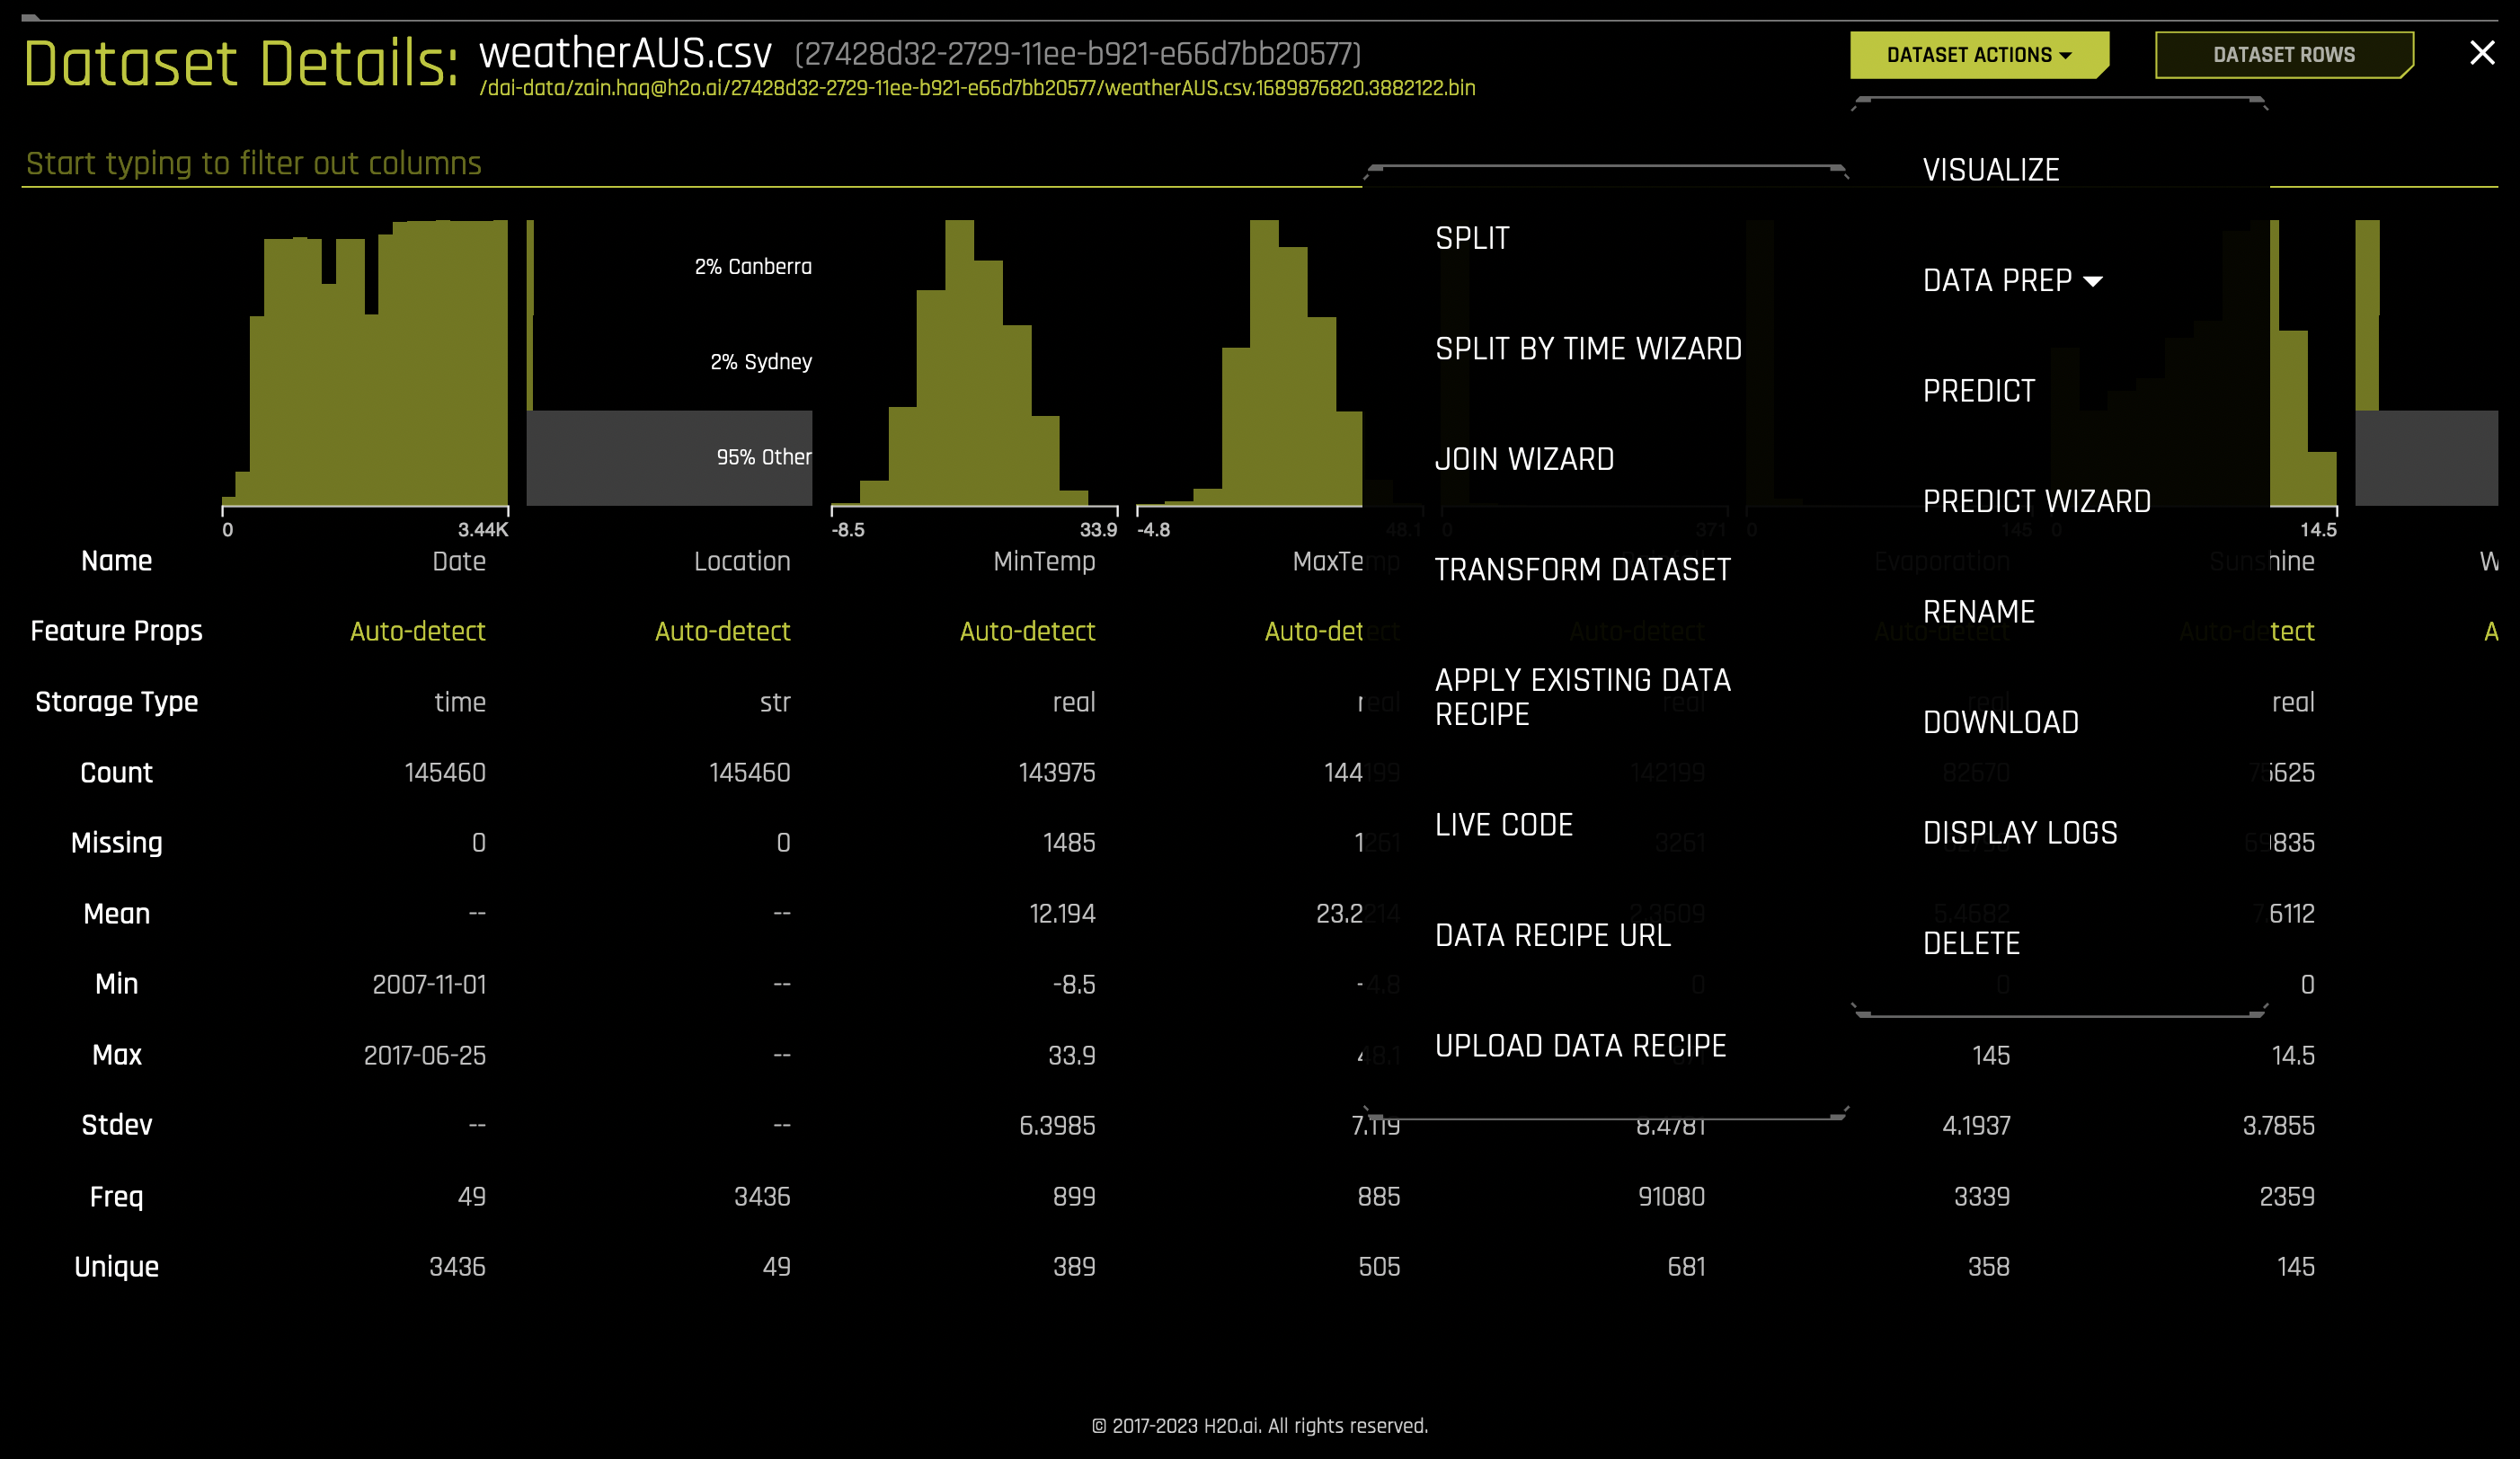Select VISUALIZE from the actions menu
Viewport: 2520px width, 1459px height.
[1991, 169]
